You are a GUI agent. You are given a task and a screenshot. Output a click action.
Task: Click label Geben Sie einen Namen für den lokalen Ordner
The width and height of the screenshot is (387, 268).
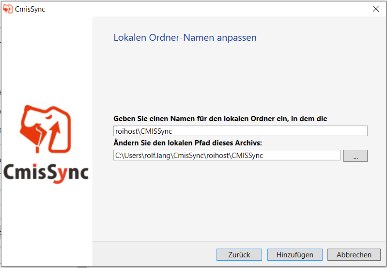[220, 119]
